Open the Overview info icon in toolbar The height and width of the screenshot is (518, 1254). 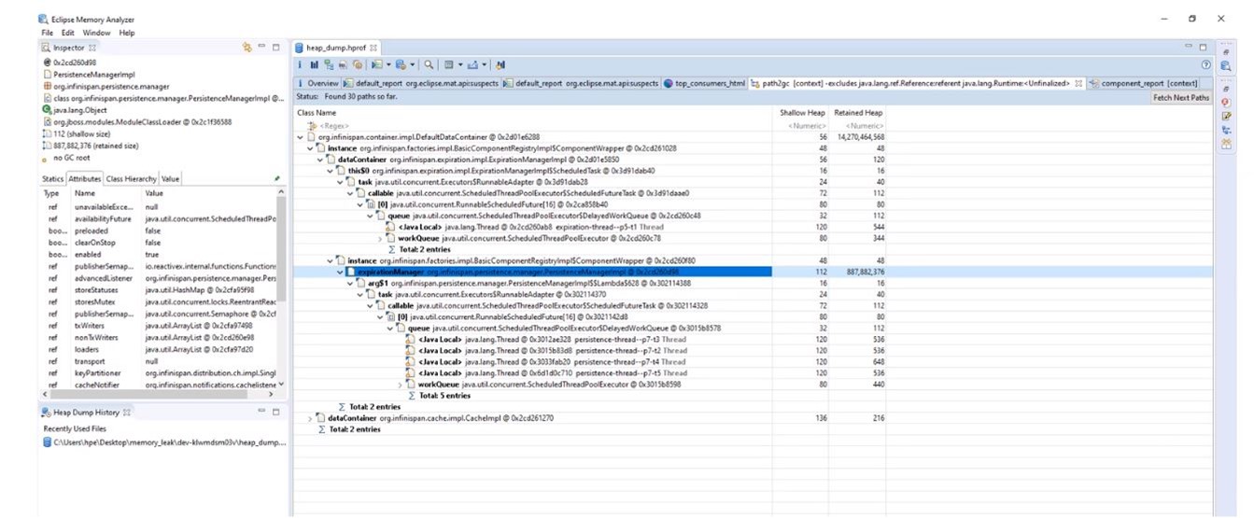[300, 64]
